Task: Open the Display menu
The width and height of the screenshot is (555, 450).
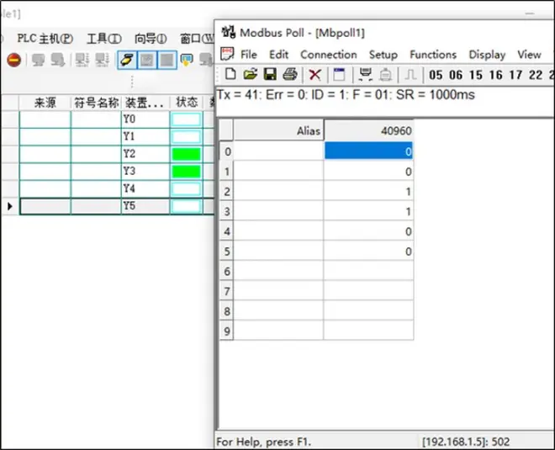Action: pos(487,55)
